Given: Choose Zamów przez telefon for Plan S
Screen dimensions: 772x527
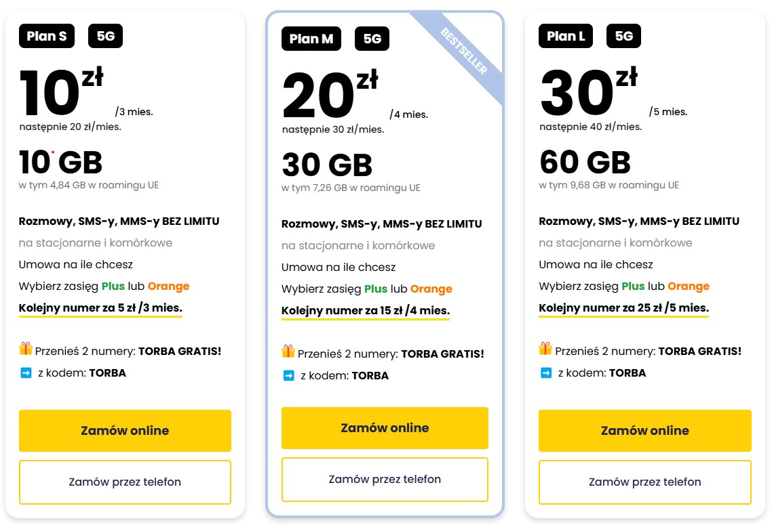Looking at the screenshot, I should tap(125, 482).
